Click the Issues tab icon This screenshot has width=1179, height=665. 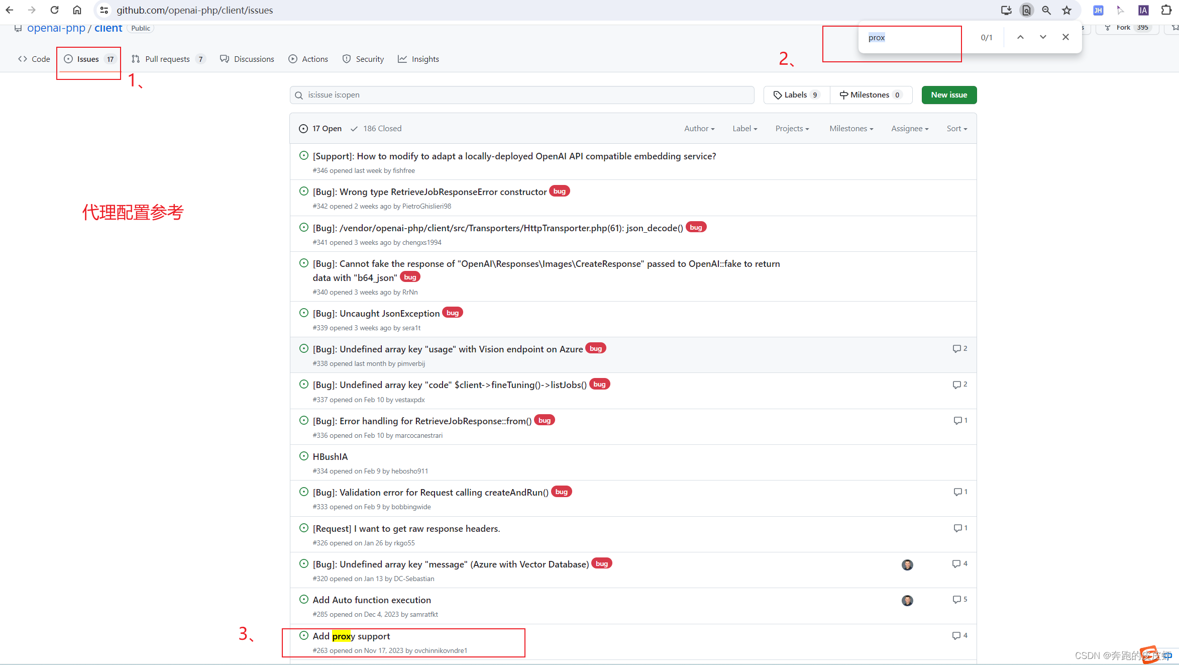coord(72,58)
